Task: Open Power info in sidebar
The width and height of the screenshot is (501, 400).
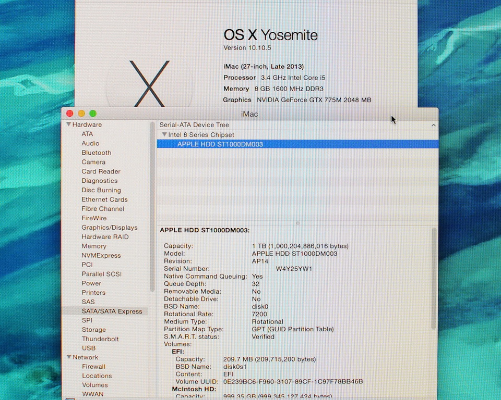Action: [x=91, y=283]
